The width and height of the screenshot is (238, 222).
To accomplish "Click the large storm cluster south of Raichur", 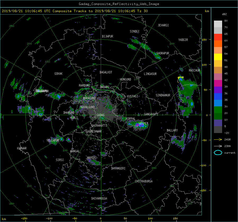I will click(x=187, y=97).
